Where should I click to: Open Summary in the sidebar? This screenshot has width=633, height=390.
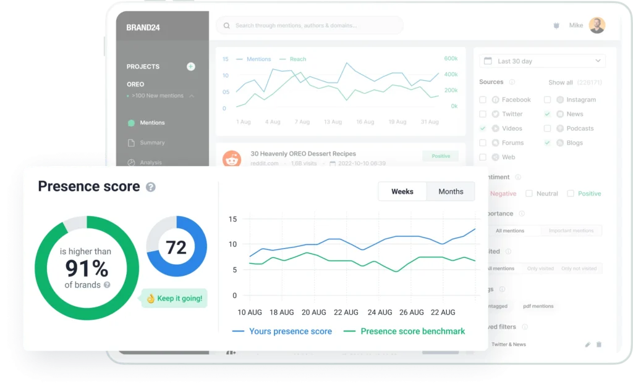(x=152, y=143)
